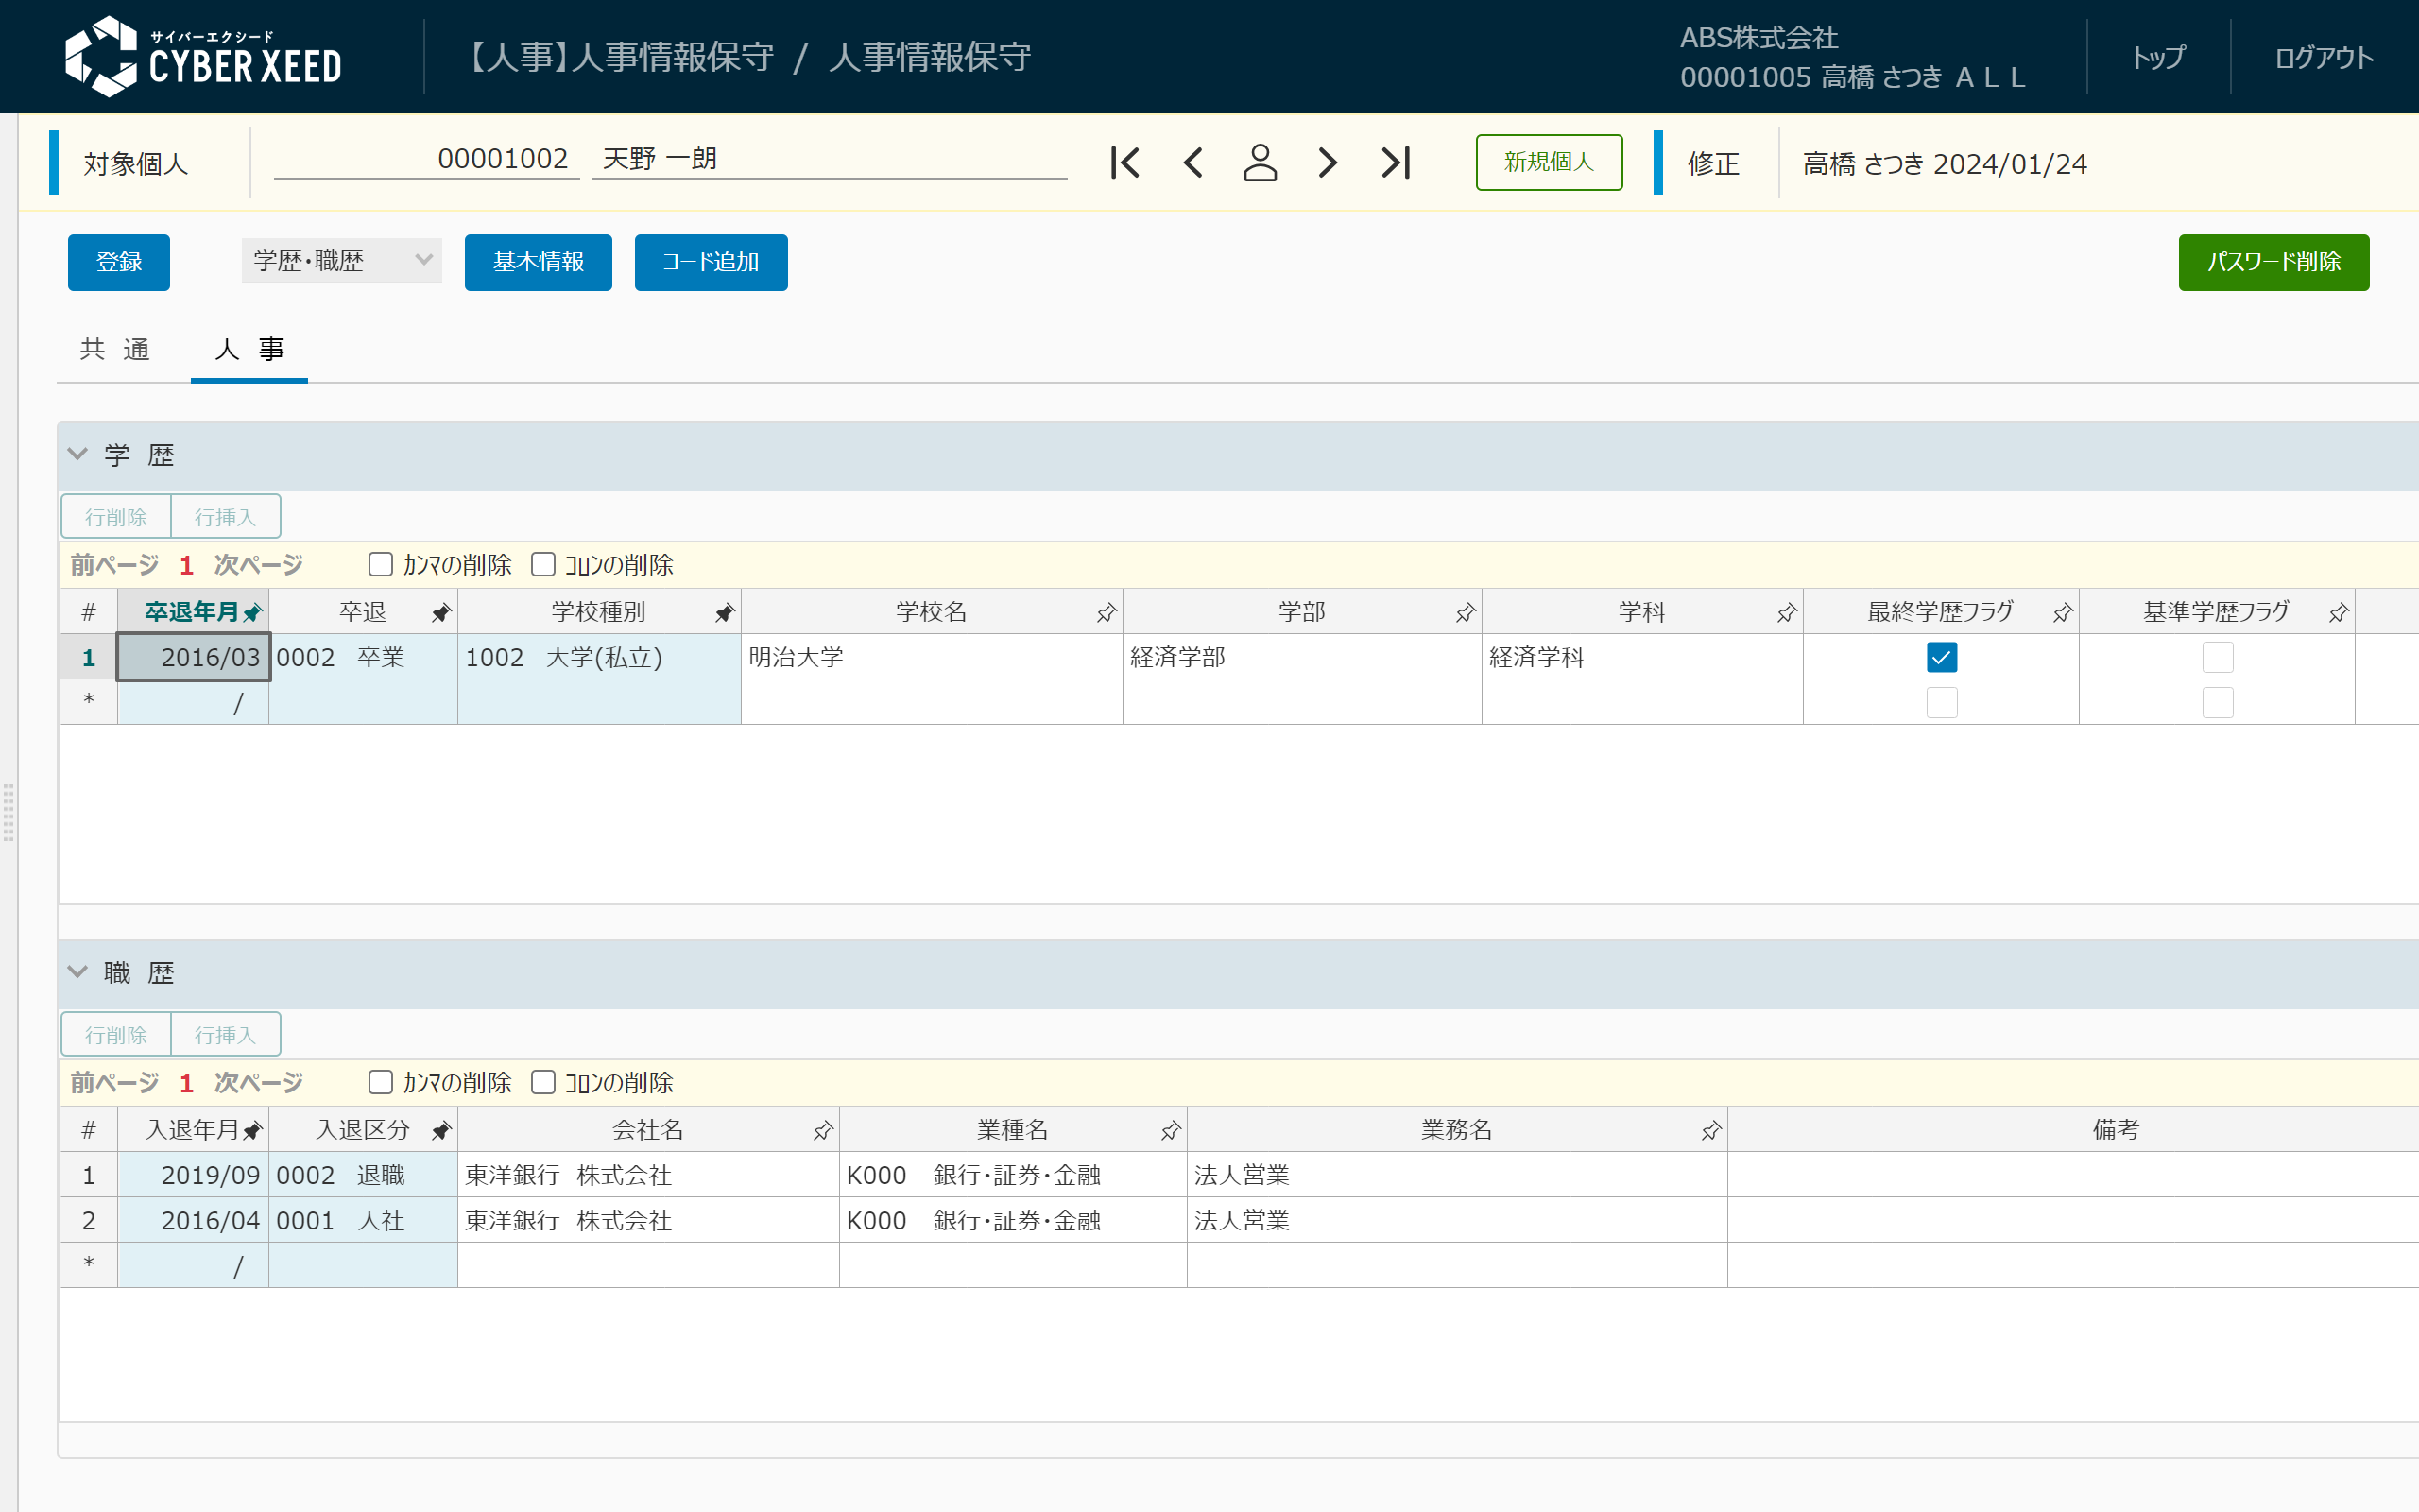Click the 基本情報 button
This screenshot has width=2419, height=1512.
[x=538, y=262]
